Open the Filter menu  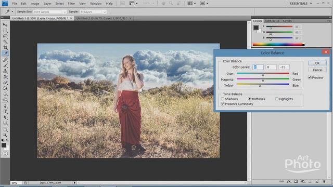coord(71,4)
